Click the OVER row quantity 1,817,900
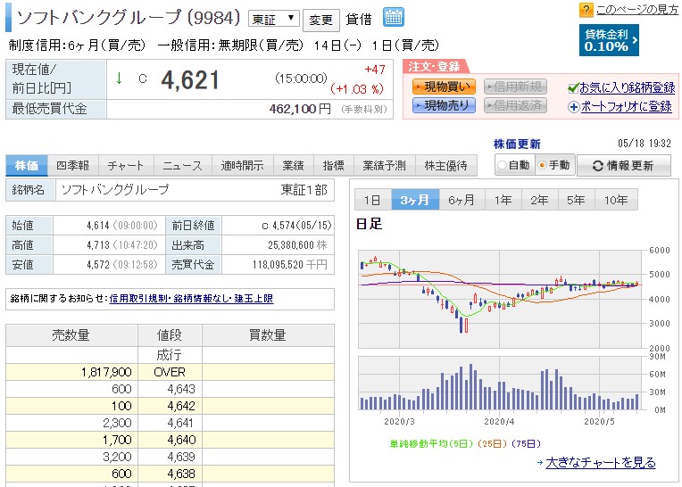Image resolution: width=682 pixels, height=487 pixels. (x=106, y=372)
